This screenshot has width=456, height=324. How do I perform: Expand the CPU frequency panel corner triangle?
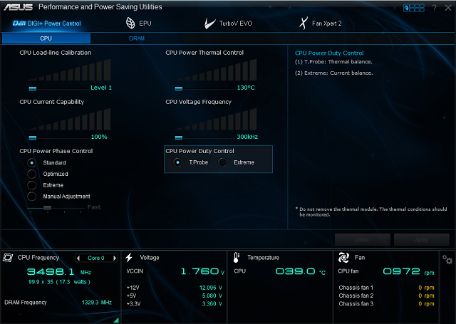click(x=115, y=320)
